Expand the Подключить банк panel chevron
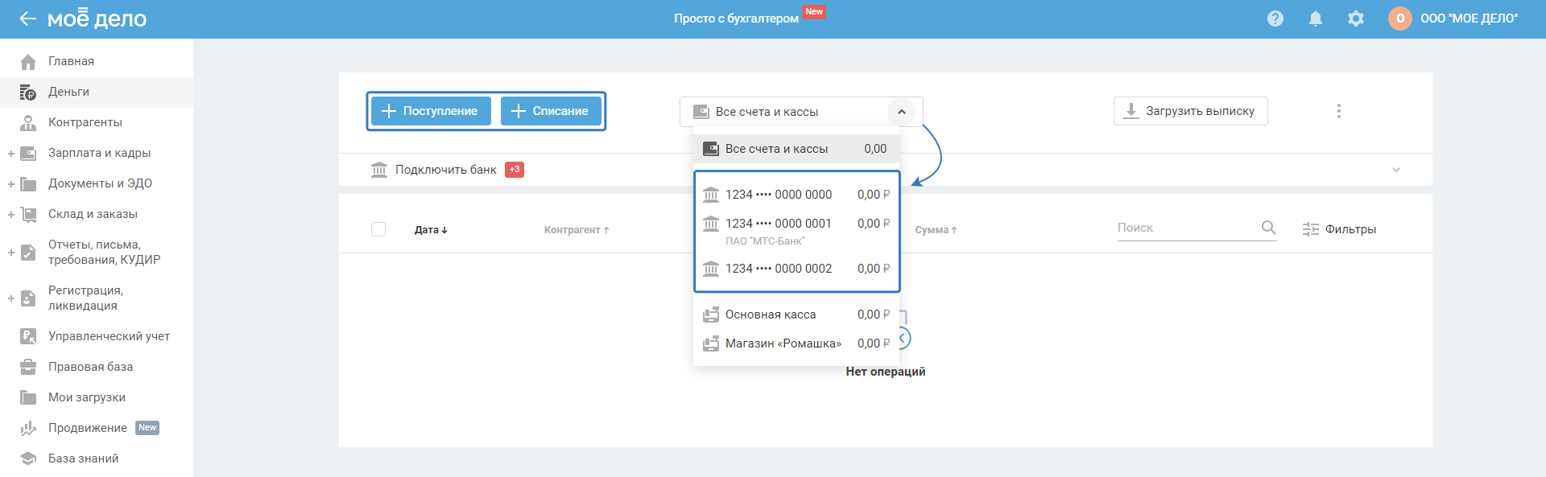Screen dimensions: 1546x477 point(1396,170)
